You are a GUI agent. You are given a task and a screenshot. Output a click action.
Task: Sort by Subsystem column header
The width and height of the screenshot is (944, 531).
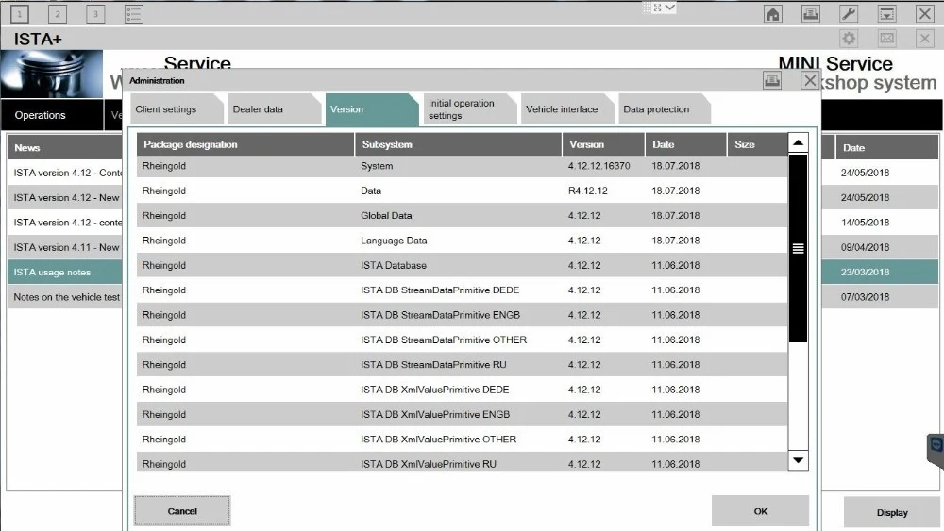coord(458,144)
